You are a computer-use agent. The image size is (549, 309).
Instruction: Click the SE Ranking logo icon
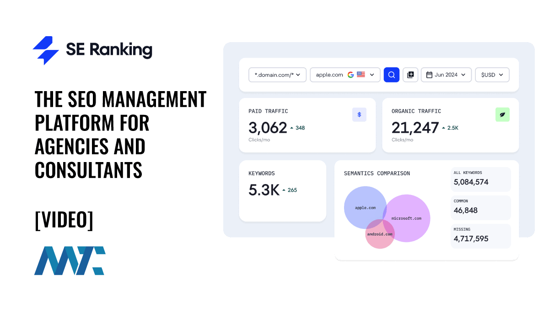point(46,50)
